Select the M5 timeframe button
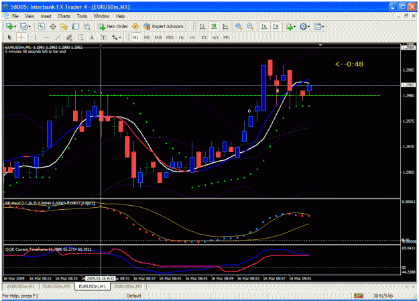Screen dimensions: 419x301 point(147,38)
